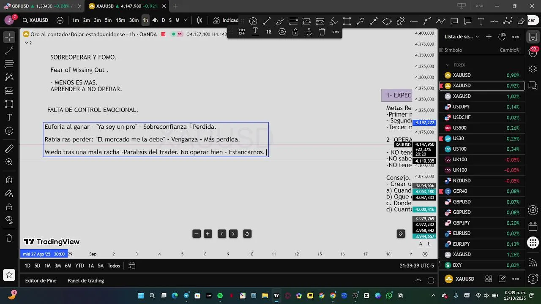Select the 6M date range
Viewport: 541px width, 304px height.
point(68,266)
